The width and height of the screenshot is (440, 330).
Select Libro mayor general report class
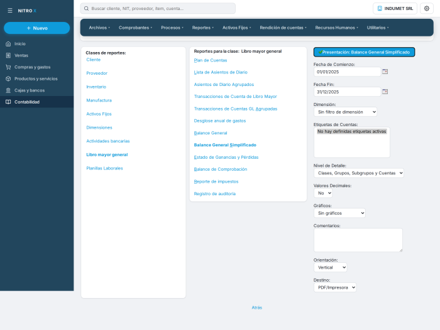107,154
